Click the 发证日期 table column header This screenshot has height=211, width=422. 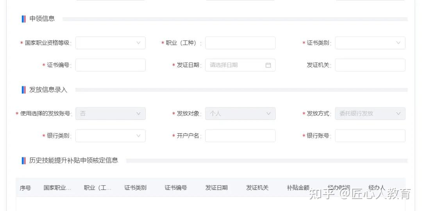[x=216, y=188]
